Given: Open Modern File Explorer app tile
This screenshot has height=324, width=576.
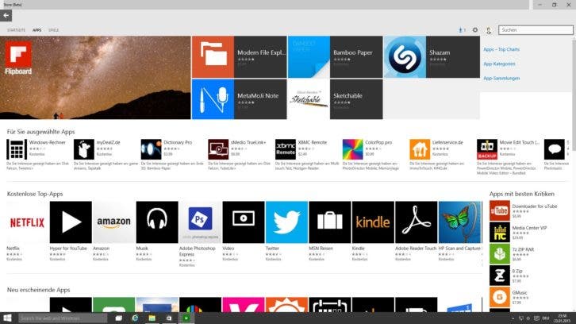Looking at the screenshot, I should coord(239,57).
